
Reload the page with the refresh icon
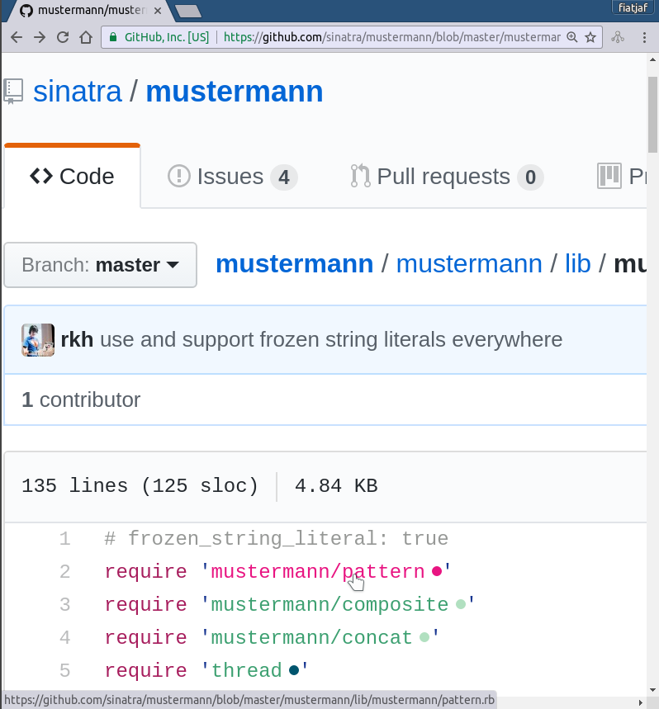click(x=63, y=37)
